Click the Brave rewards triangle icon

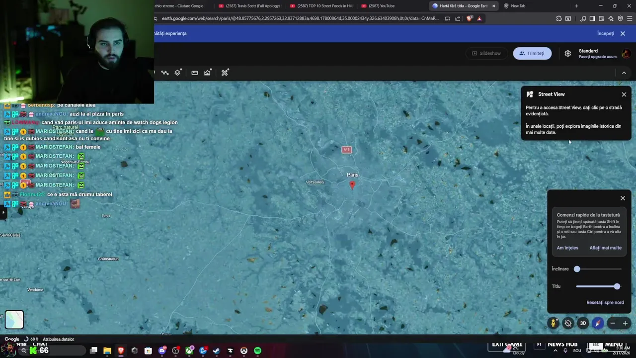pyautogui.click(x=479, y=18)
